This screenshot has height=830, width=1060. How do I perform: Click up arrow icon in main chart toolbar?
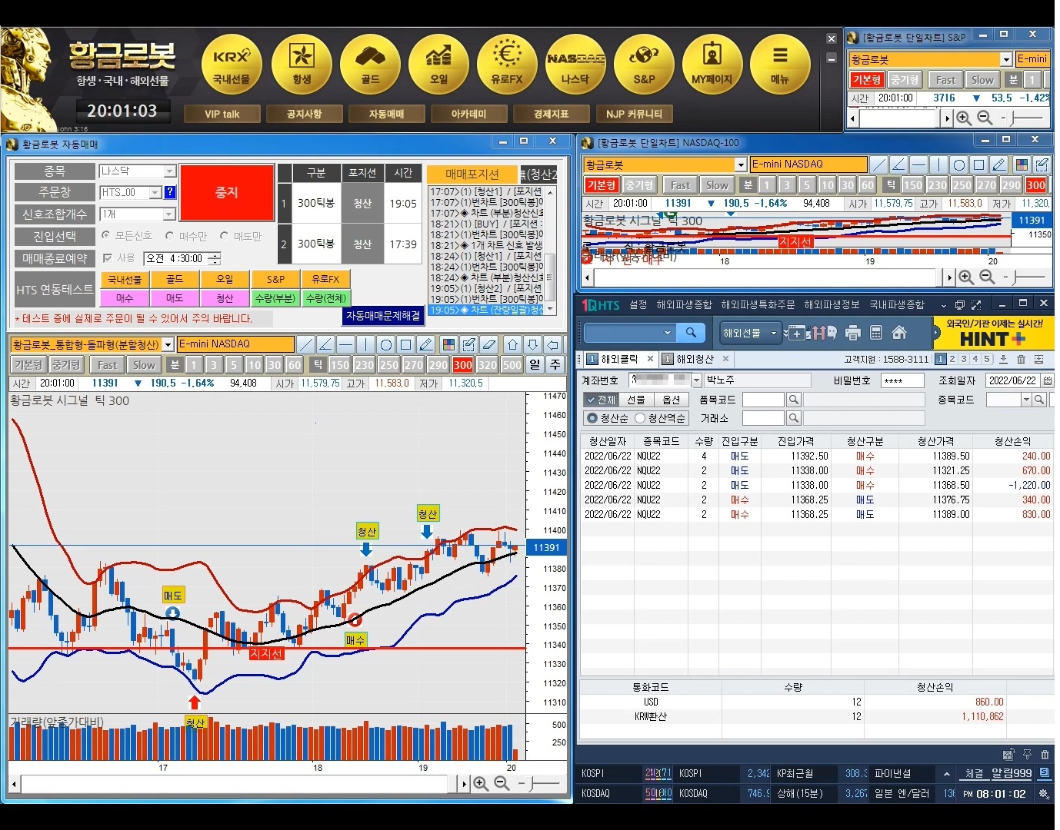coord(513,344)
